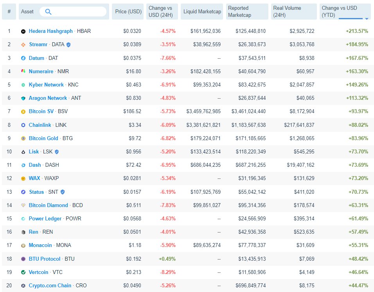Image resolution: width=374 pixels, height=292 pixels.
Task: Click the DAT ticker symbol text
Action: [53, 58]
